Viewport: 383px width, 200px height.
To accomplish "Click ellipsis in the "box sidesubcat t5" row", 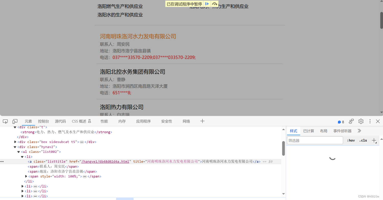I will [82, 142].
